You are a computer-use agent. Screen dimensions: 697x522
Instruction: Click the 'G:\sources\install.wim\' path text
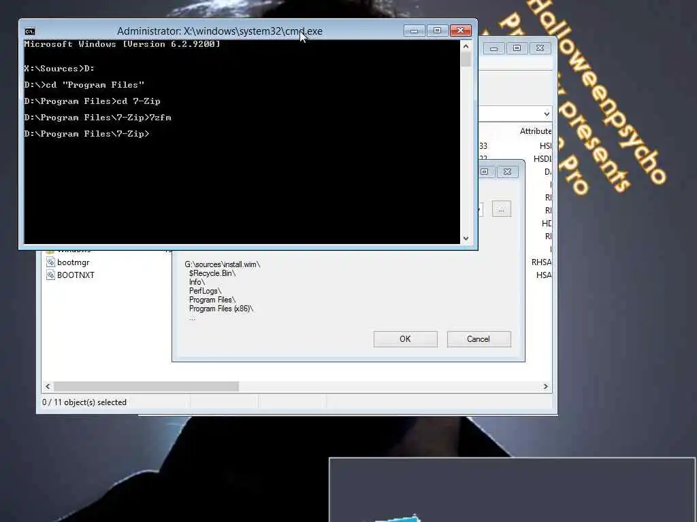pos(223,264)
